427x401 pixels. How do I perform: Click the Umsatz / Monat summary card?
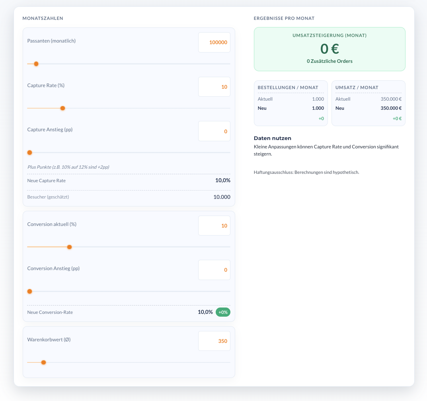coord(368,103)
